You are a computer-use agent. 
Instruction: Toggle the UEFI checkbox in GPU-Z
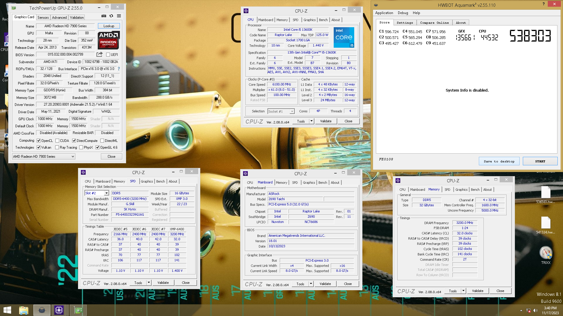coord(108,54)
